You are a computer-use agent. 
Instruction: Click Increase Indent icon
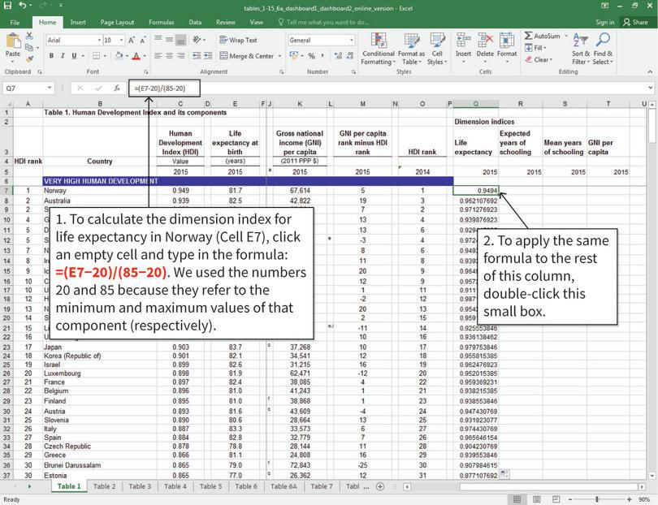(208, 56)
